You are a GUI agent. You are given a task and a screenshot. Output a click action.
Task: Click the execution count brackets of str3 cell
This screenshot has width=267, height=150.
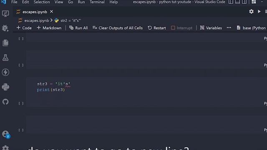[x=21, y=103]
